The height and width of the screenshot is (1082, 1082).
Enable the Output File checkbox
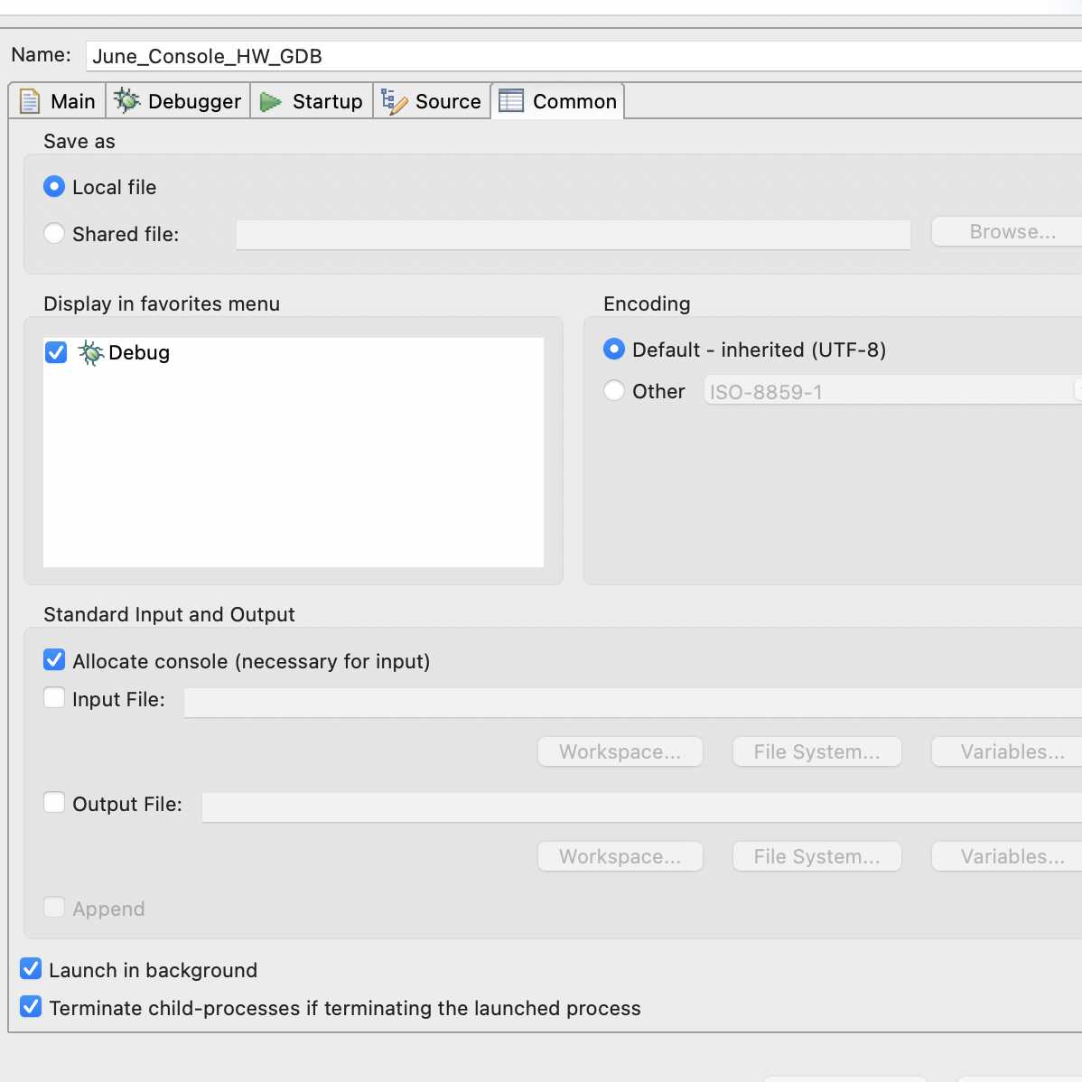click(x=54, y=803)
